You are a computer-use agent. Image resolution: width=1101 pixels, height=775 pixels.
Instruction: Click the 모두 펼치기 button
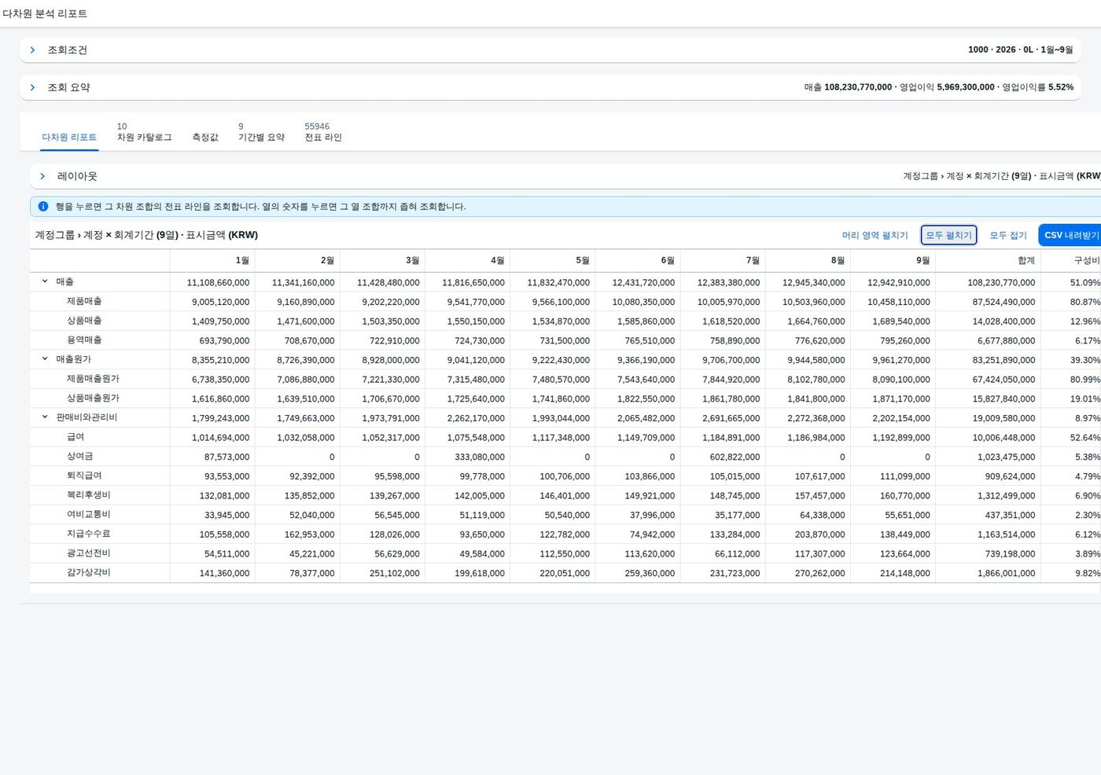coord(948,235)
